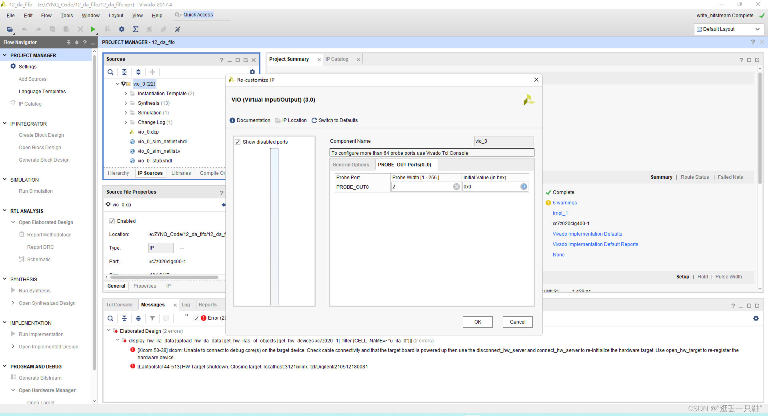Expand the Synthesis folder under vio_0

[x=126, y=103]
